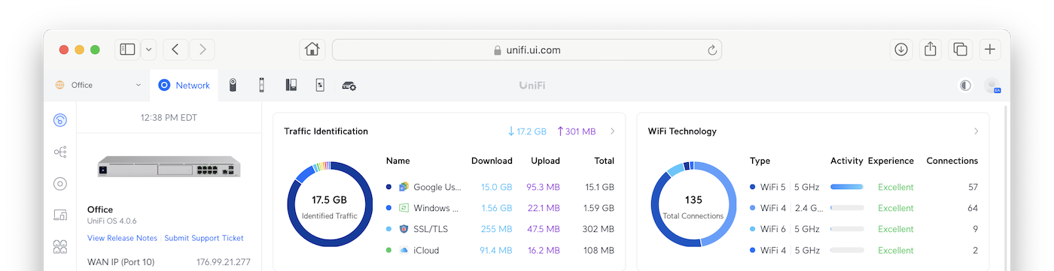Image resolution: width=1054 pixels, height=271 pixels.
Task: Click the View Release Notes link
Action: [122, 238]
